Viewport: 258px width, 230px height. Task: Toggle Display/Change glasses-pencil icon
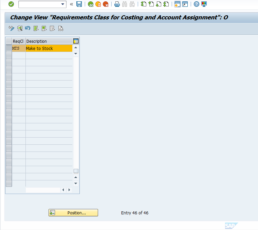[11, 29]
